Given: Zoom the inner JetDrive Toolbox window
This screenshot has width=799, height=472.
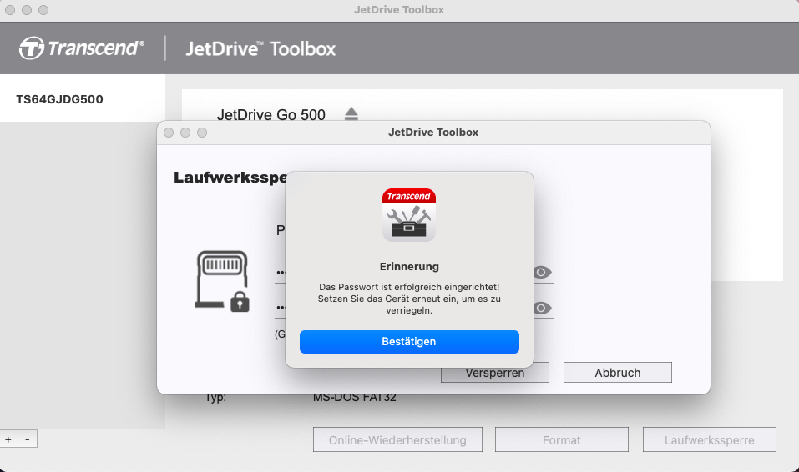Looking at the screenshot, I should [202, 133].
